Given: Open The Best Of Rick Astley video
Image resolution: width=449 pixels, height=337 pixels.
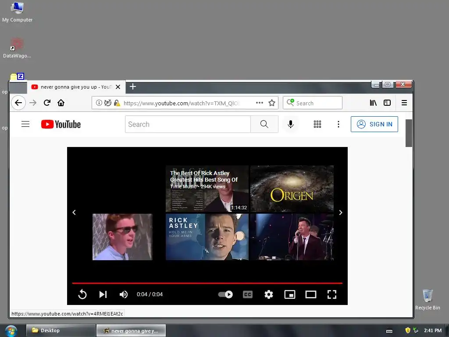Looking at the screenshot, I should (207, 189).
